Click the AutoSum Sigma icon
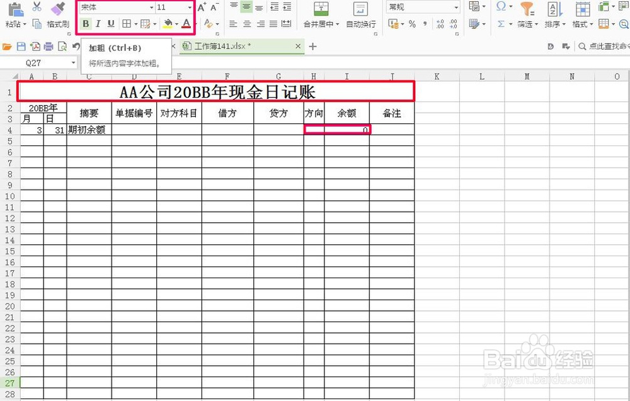The height and width of the screenshot is (401, 630). pos(501,24)
